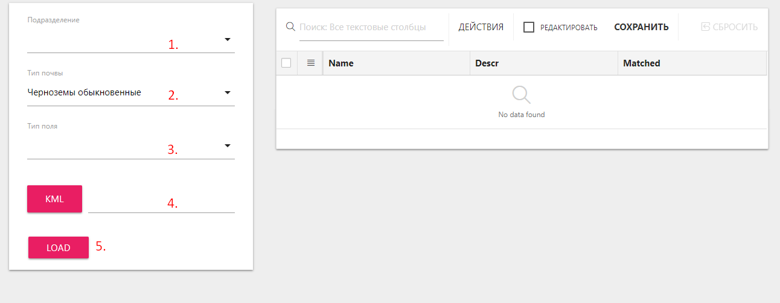The height and width of the screenshot is (303, 780).
Task: Select the Matched column header
Action: 641,63
